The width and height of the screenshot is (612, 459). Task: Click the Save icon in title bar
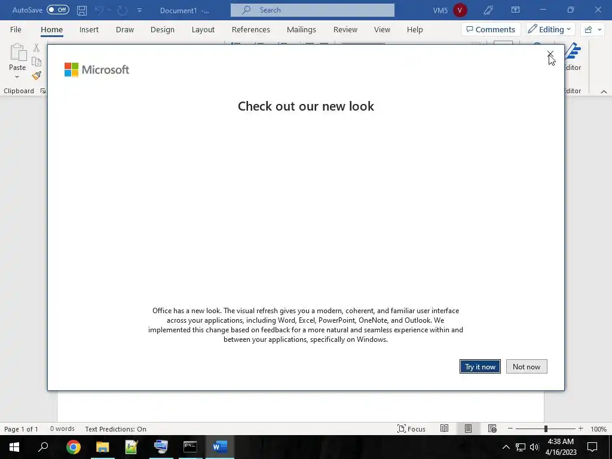pos(81,10)
